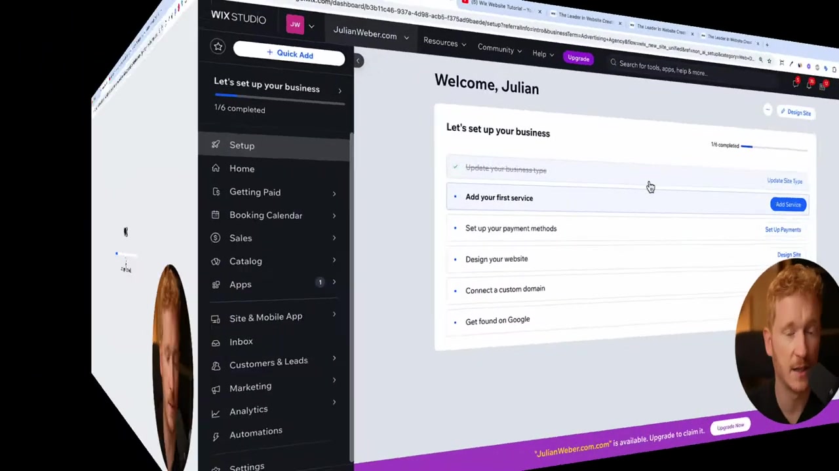Screen dimensions: 839x471
Task: Click the rightmost header icon with red badge
Action: coord(825,85)
